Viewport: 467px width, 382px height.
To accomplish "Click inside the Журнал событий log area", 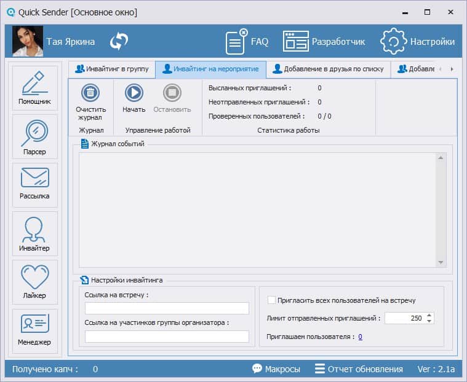I will coord(258,210).
